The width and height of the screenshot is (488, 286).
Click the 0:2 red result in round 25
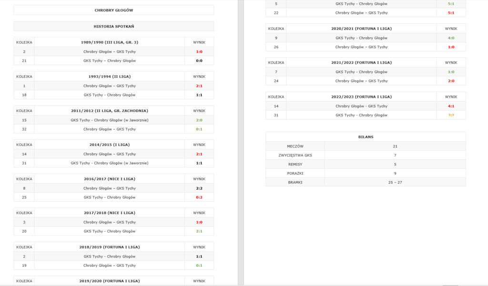point(199,197)
